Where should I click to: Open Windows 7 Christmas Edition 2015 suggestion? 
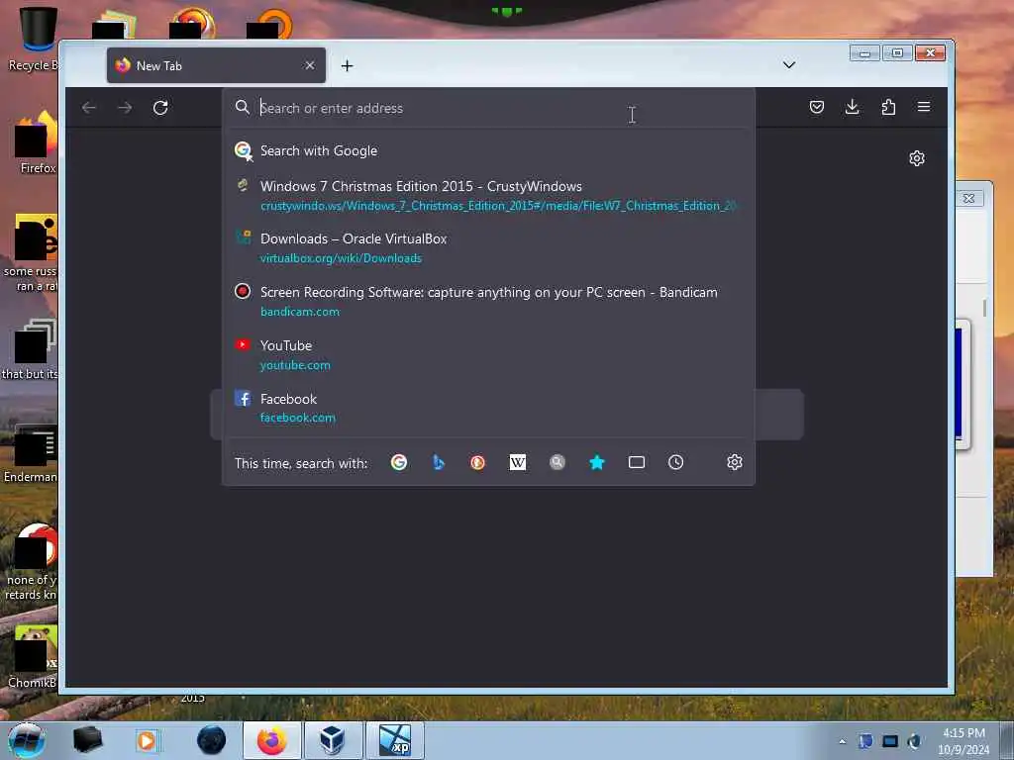[x=488, y=195]
